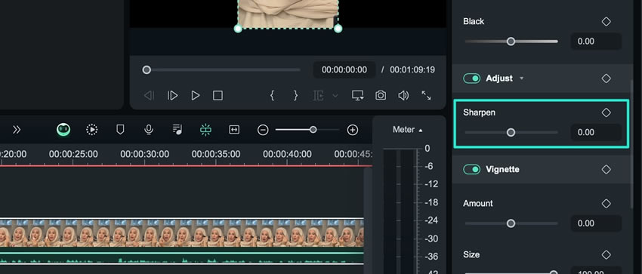Add keyframe for Amount parameter

pyautogui.click(x=607, y=204)
